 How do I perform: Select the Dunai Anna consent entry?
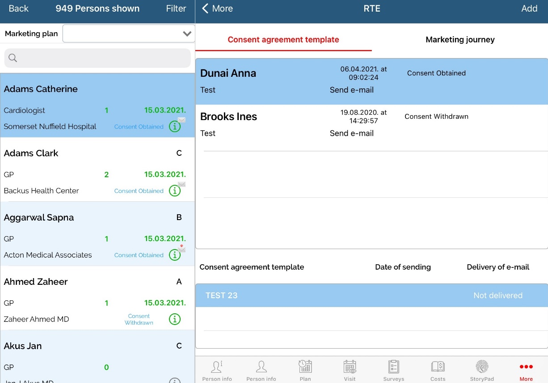(x=228, y=74)
